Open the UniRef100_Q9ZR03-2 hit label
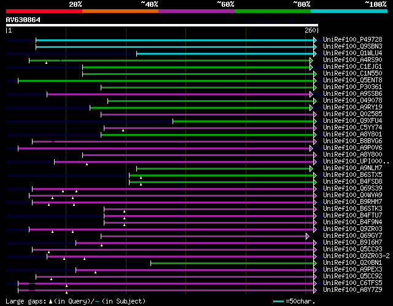The height and width of the screenshot is (306, 393). click(356, 256)
